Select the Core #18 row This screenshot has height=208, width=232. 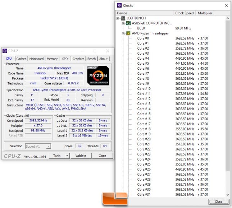pos(173,129)
